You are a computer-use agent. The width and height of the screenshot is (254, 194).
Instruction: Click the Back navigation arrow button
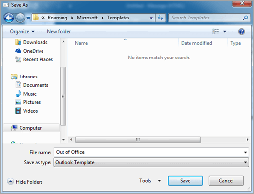[x=9, y=18]
